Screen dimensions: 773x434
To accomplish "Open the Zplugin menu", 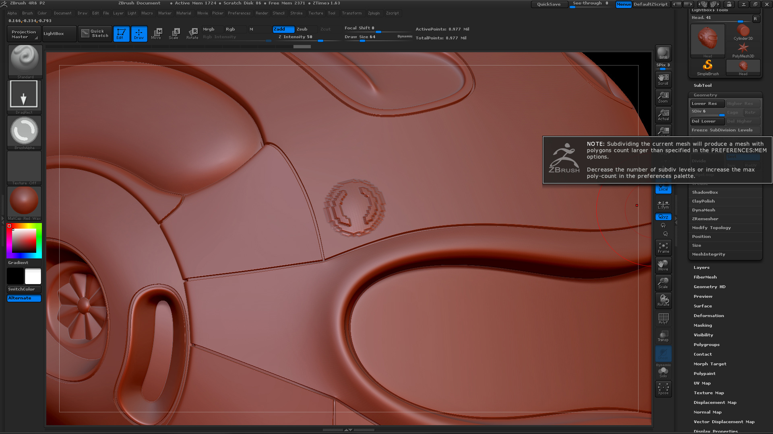I will click(374, 13).
